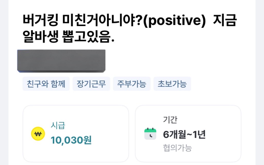Tap the 초보가능 tag chip
The width and height of the screenshot is (264, 165).
coord(172,84)
